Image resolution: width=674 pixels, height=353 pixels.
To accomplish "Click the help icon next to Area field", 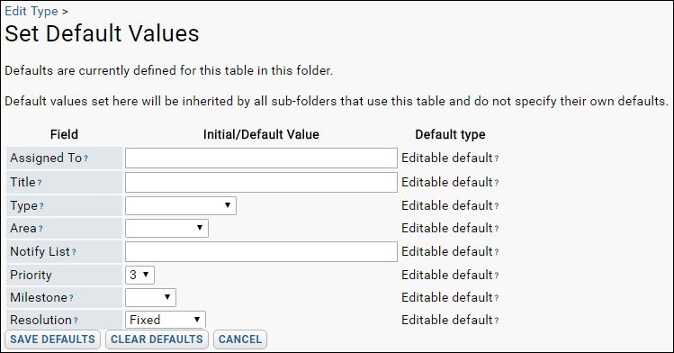I will [x=40, y=229].
